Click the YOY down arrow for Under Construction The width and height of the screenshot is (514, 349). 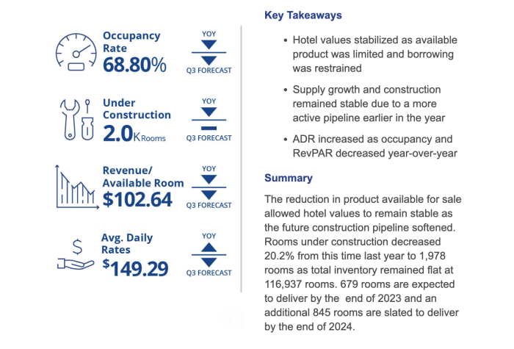[209, 112]
